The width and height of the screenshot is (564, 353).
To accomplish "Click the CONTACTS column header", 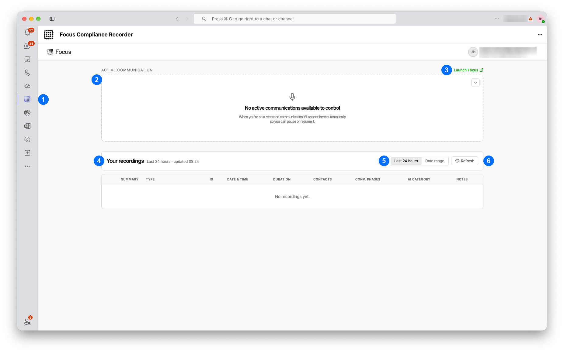I will pos(322,180).
